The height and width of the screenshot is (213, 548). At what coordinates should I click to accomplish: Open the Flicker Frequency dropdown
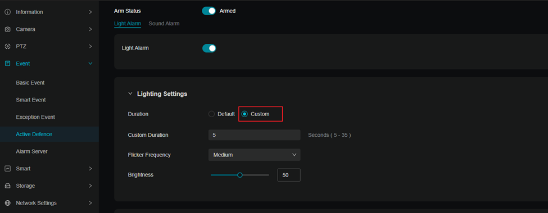click(255, 155)
